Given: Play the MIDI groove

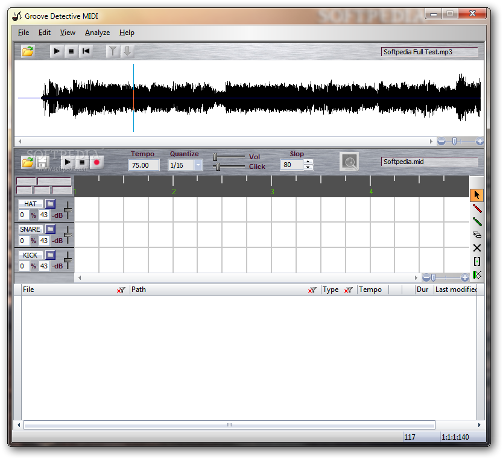Looking at the screenshot, I should point(68,162).
